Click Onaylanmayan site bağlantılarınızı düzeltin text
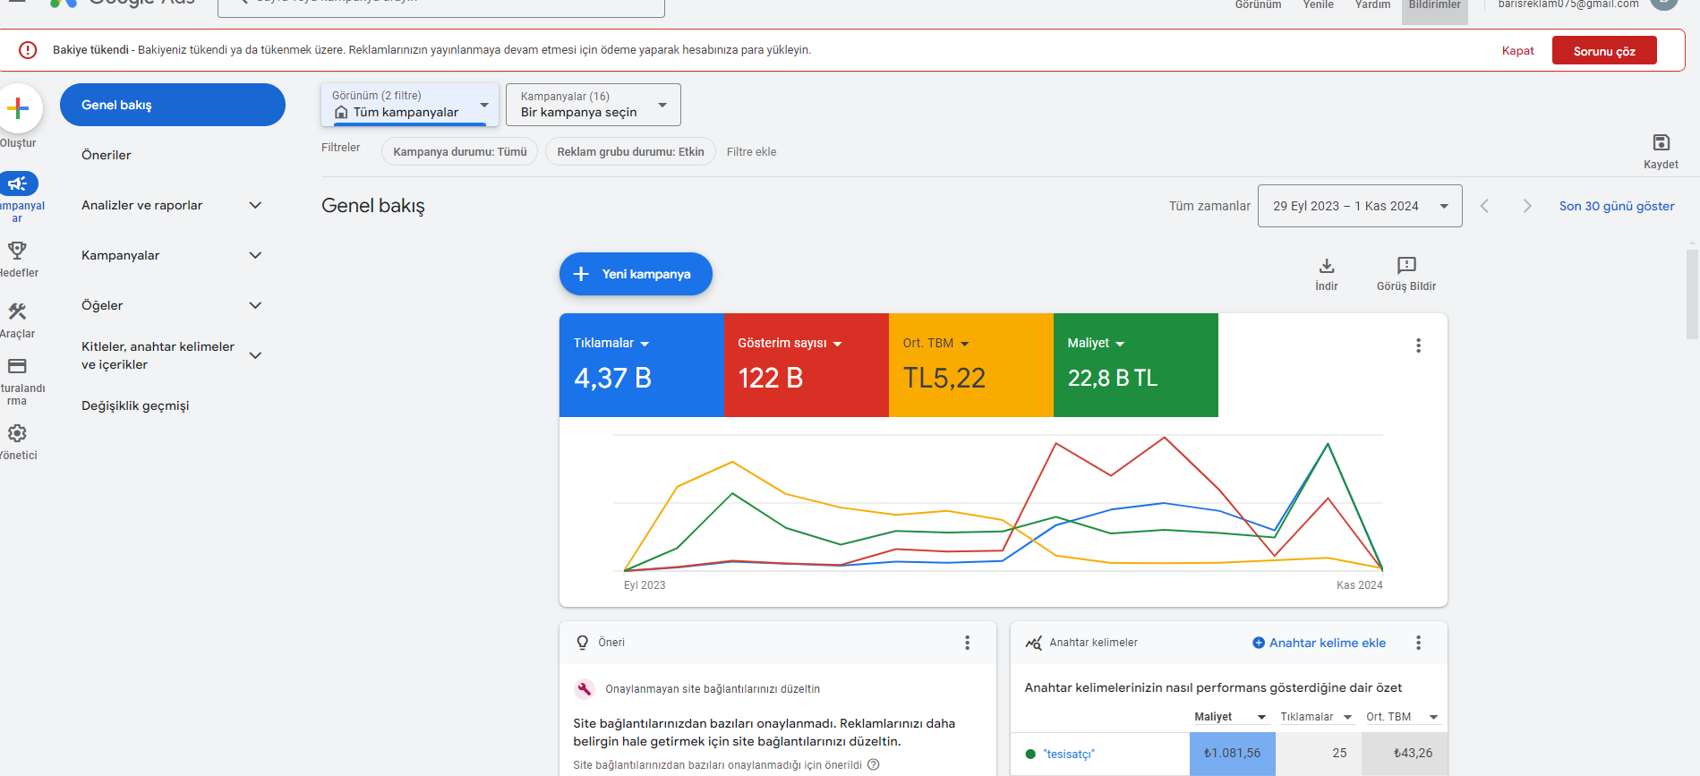 click(713, 688)
